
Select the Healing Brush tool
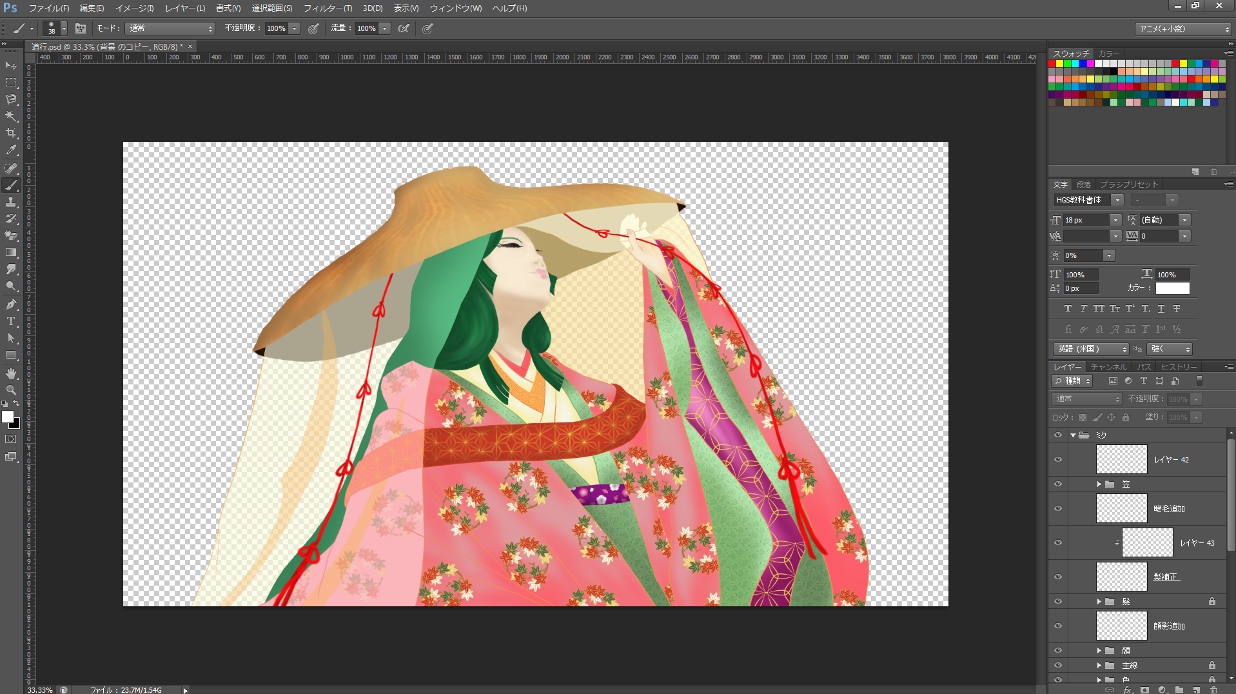[x=11, y=168]
